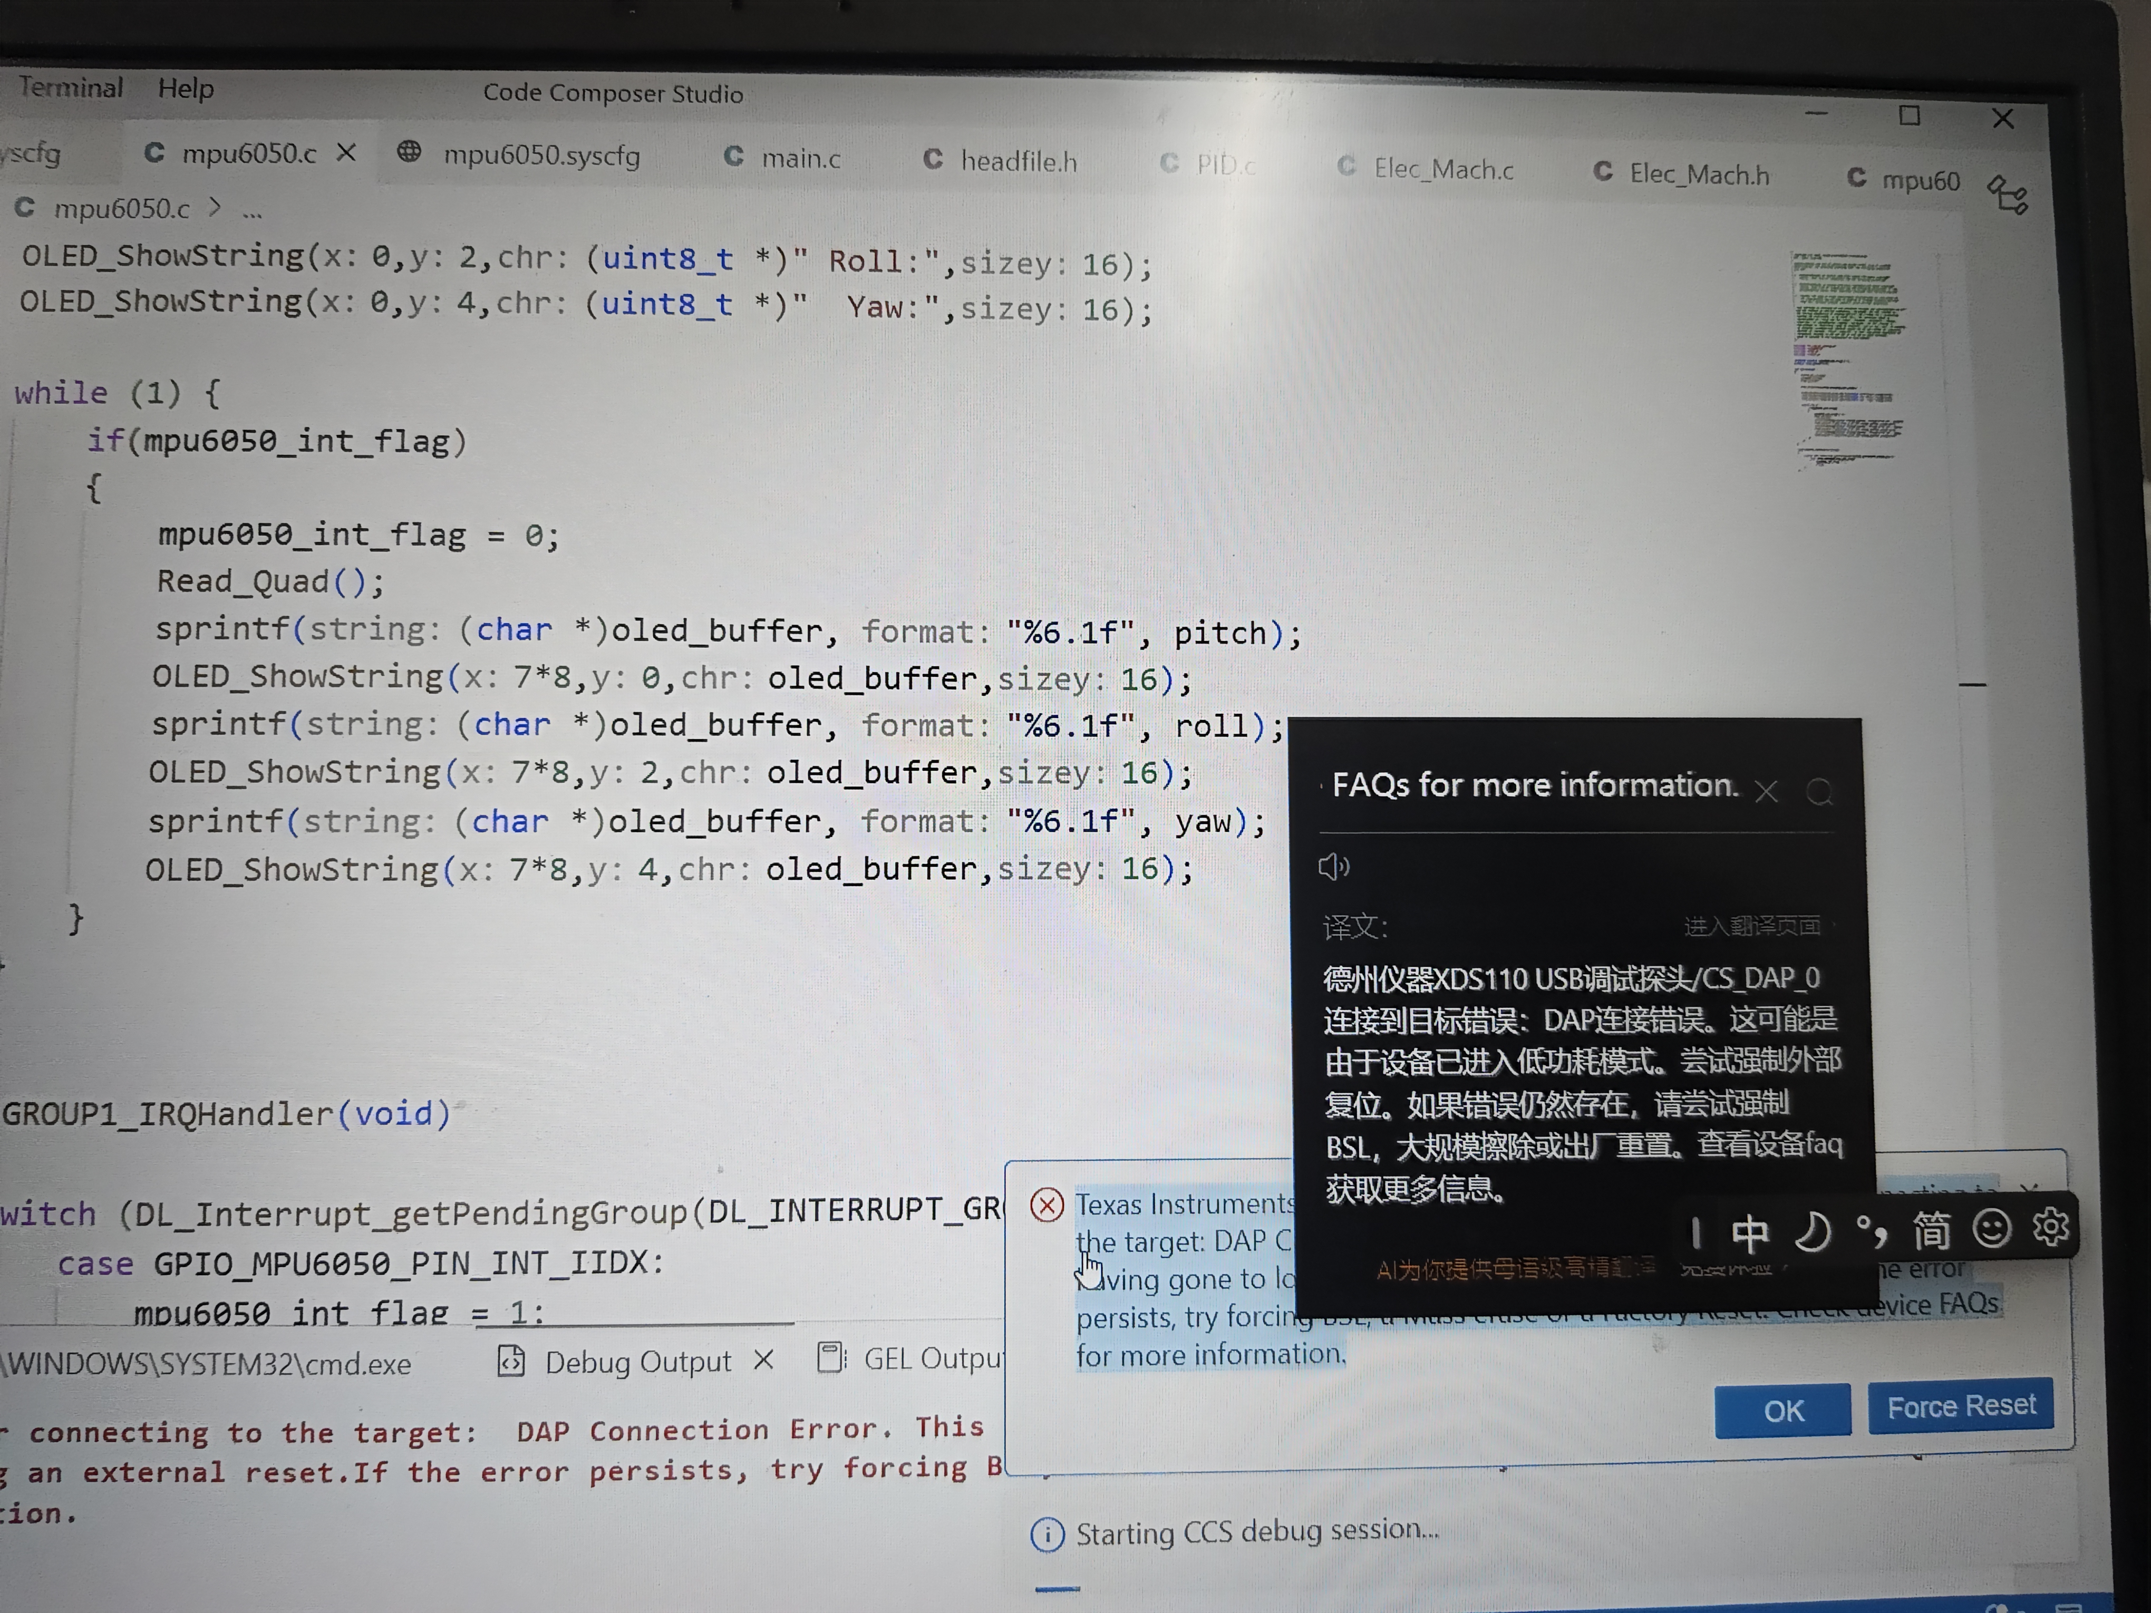Toggle Chinese/English input mode (中)
The image size is (2151, 1613).
(x=1749, y=1233)
